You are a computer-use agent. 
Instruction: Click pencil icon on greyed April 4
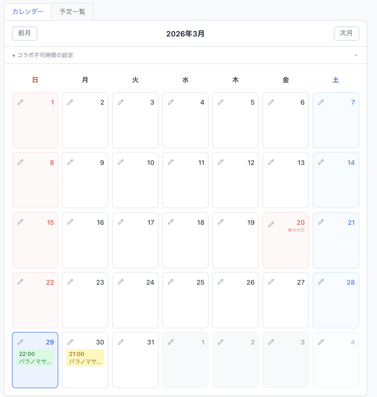pos(321,342)
